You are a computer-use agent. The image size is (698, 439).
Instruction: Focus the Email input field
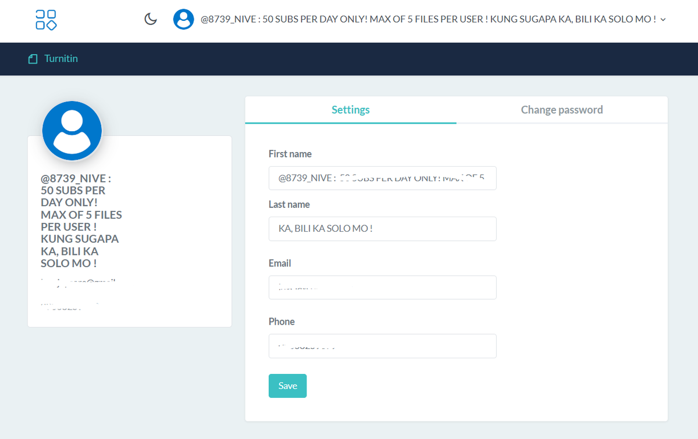point(382,287)
